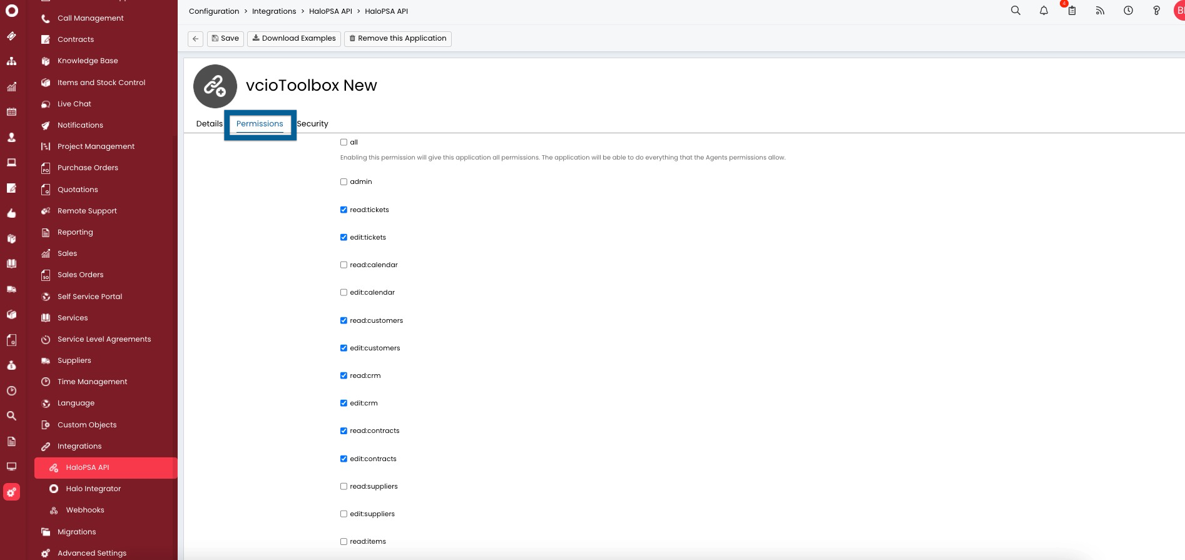Open Live Chat configuration
The height and width of the screenshot is (560, 1185).
point(74,104)
